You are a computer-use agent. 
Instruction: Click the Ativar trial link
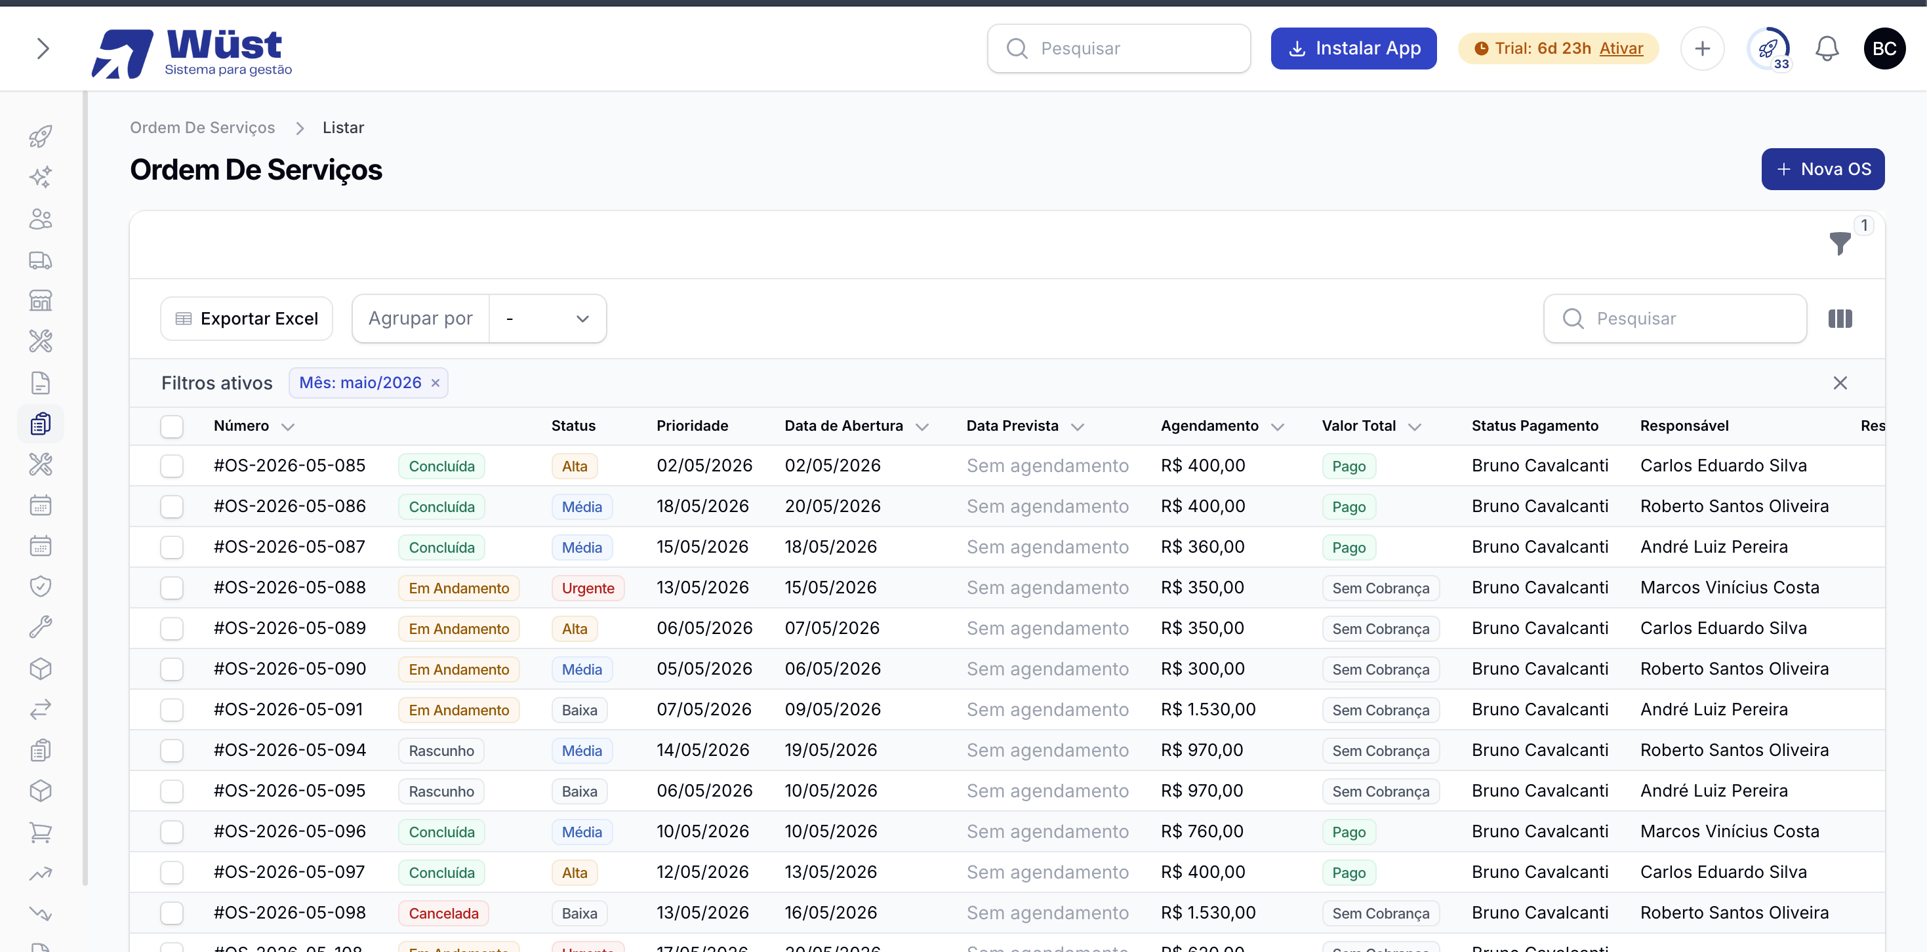point(1621,49)
